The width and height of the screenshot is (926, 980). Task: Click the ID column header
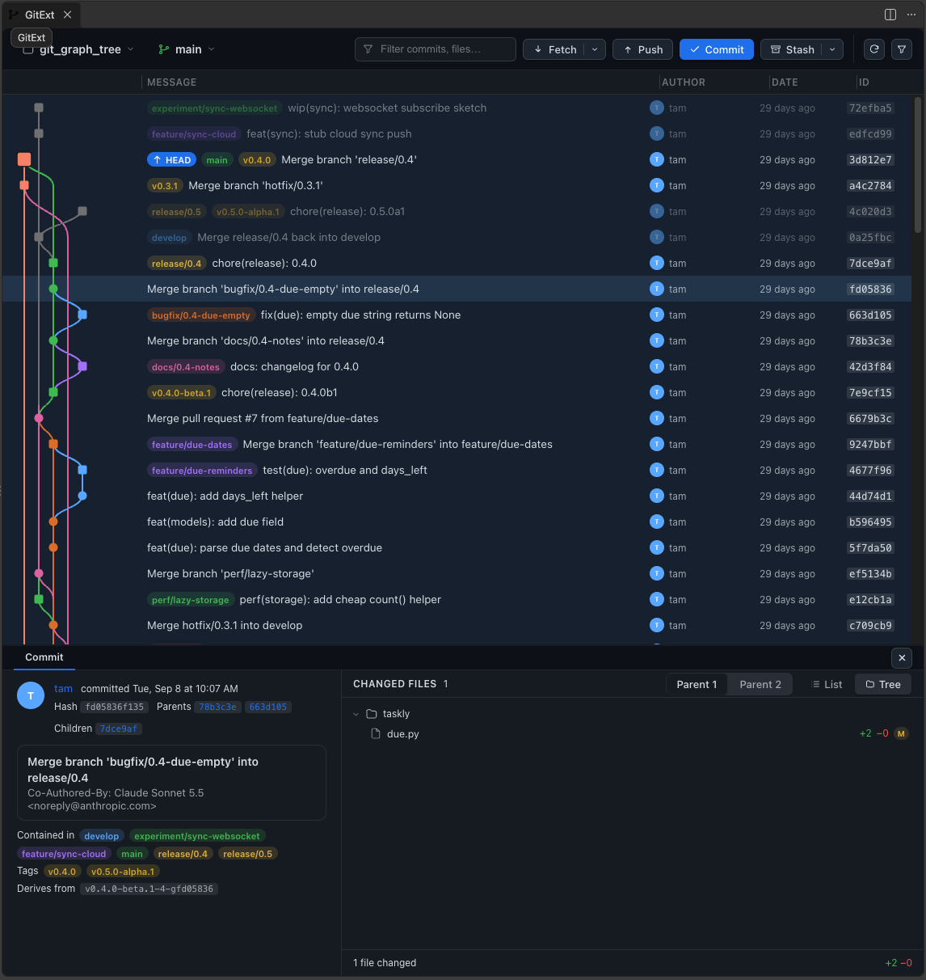point(864,82)
